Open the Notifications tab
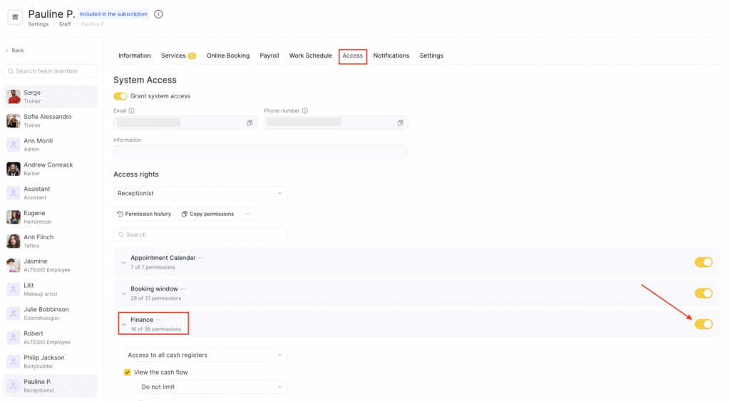Viewport: 730px width, 401px height. point(391,56)
